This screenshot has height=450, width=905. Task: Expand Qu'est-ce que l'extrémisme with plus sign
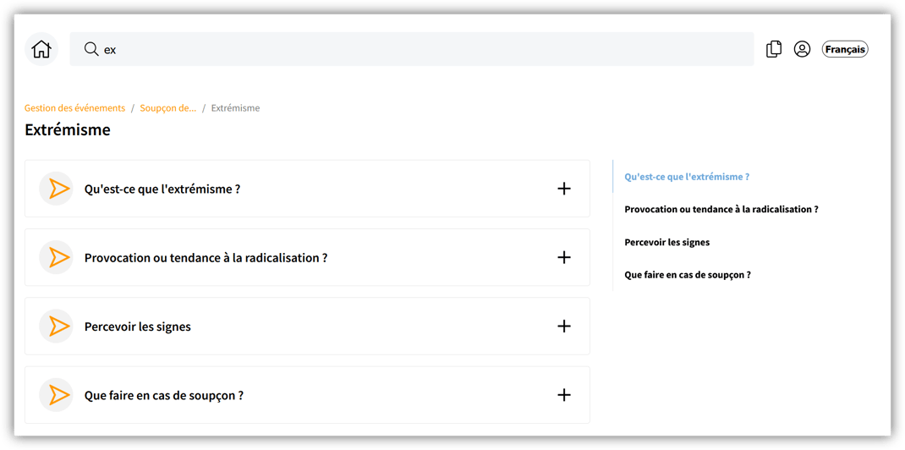(x=564, y=189)
